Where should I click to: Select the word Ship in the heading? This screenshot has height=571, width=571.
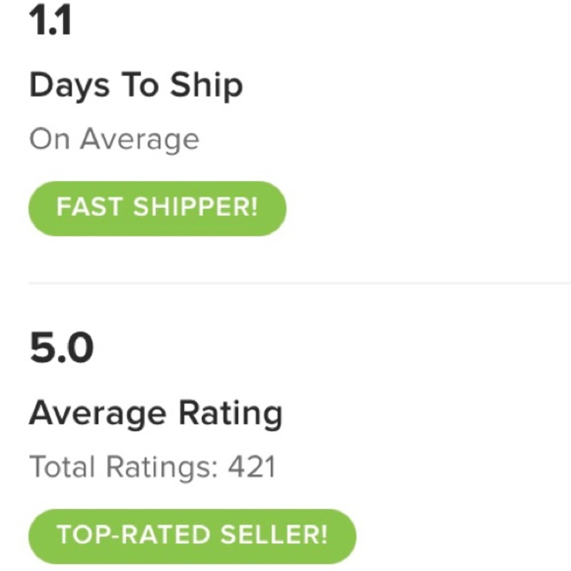pos(206,87)
